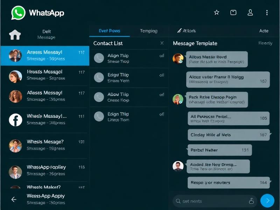Image resolution: width=280 pixels, height=210 pixels.
Task: Click the Acte tab
Action: [x=264, y=31]
